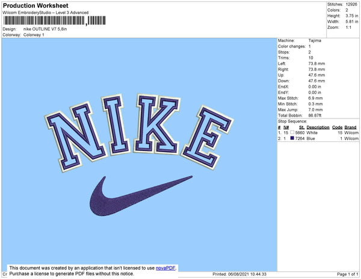Click 'Wilcom EmbroideryStudio – Level 3 Advanced' text
Viewport: 361px width, 279px height.
[46, 13]
